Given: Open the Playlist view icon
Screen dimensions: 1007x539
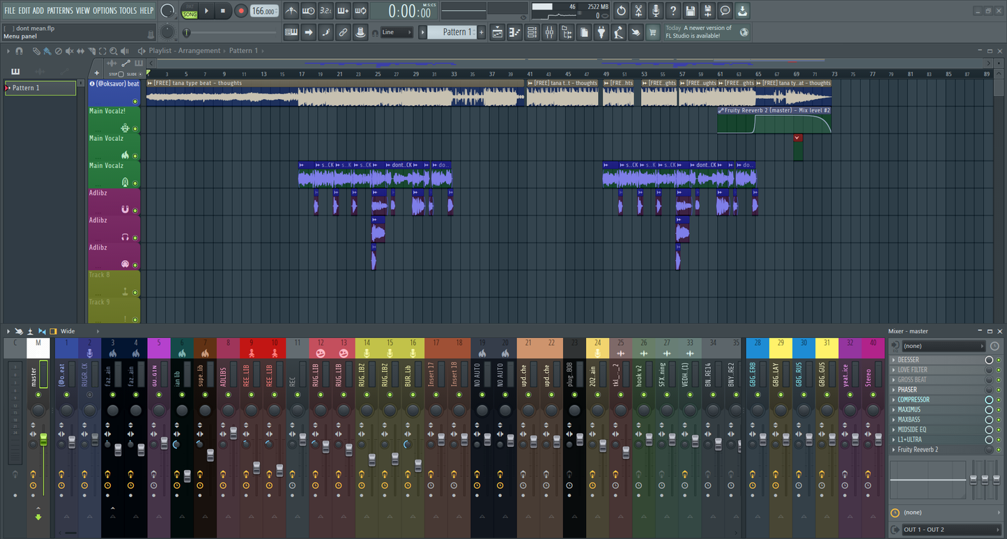Looking at the screenshot, I should coord(498,32).
